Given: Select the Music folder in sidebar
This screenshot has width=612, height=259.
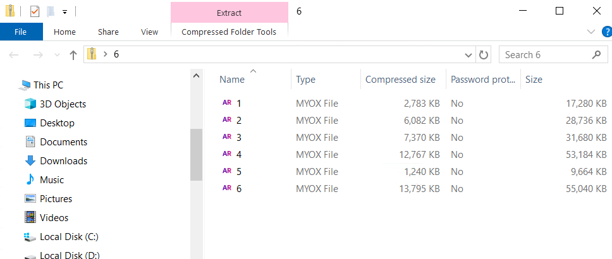Looking at the screenshot, I should [52, 180].
